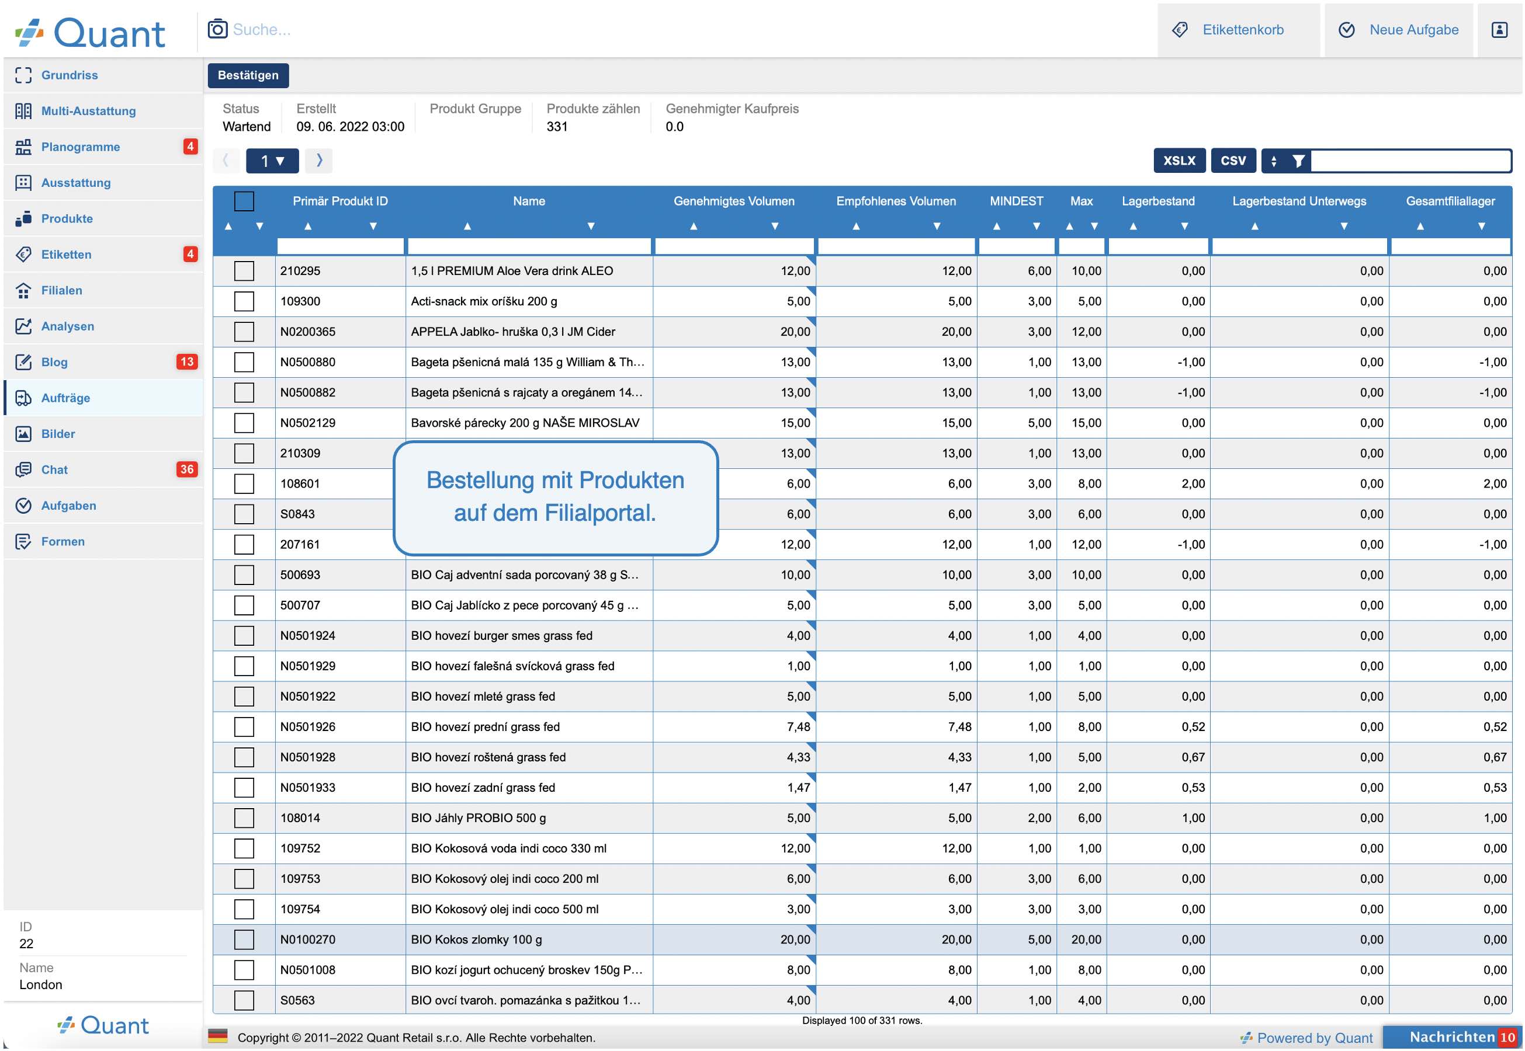Open the Aufgaben checkmark icon
The height and width of the screenshot is (1051, 1525).
point(23,506)
